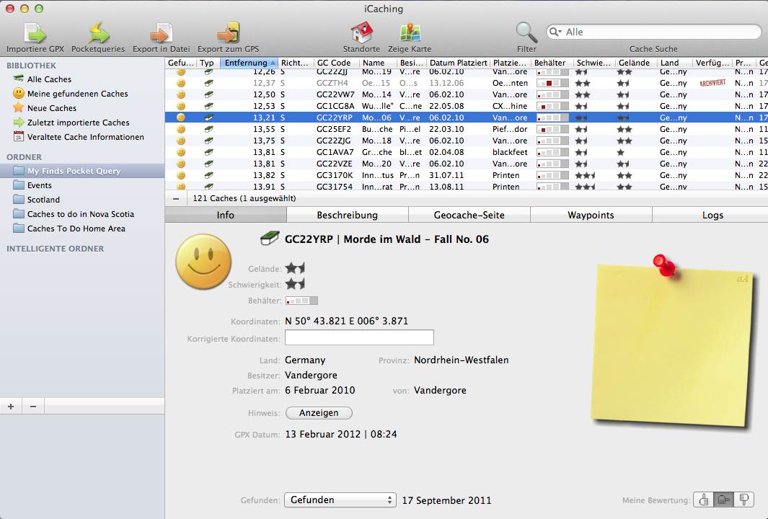
Task: Click the smiley icon in GC22YRP row
Action: coord(181,117)
